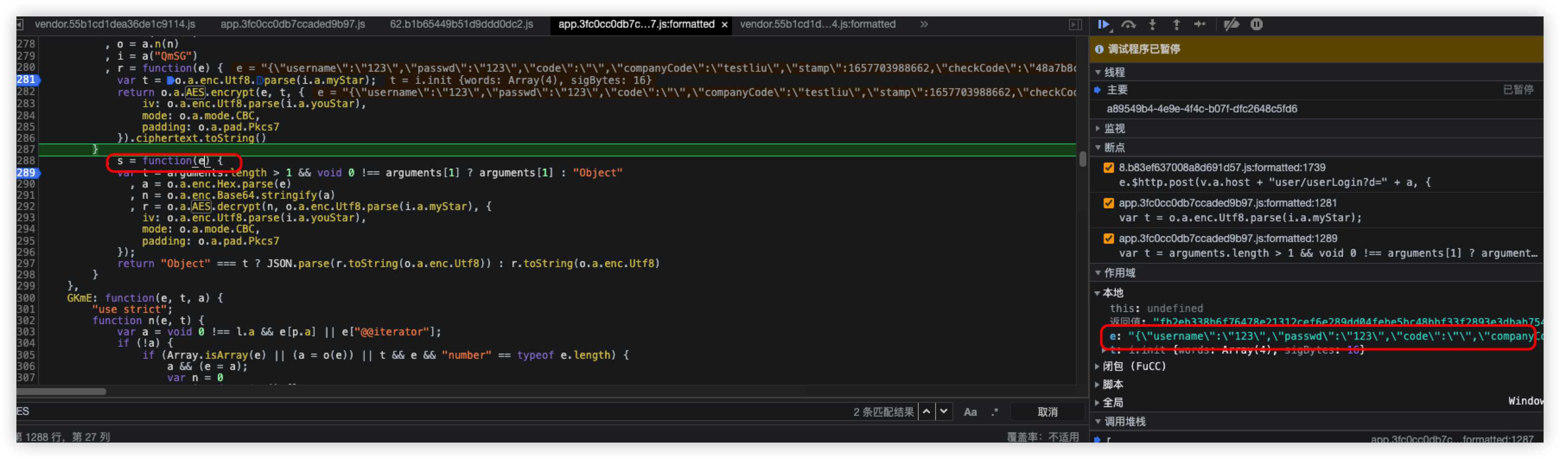The image size is (1560, 459).
Task: Expand the 脚本 scope
Action: (x=1097, y=385)
